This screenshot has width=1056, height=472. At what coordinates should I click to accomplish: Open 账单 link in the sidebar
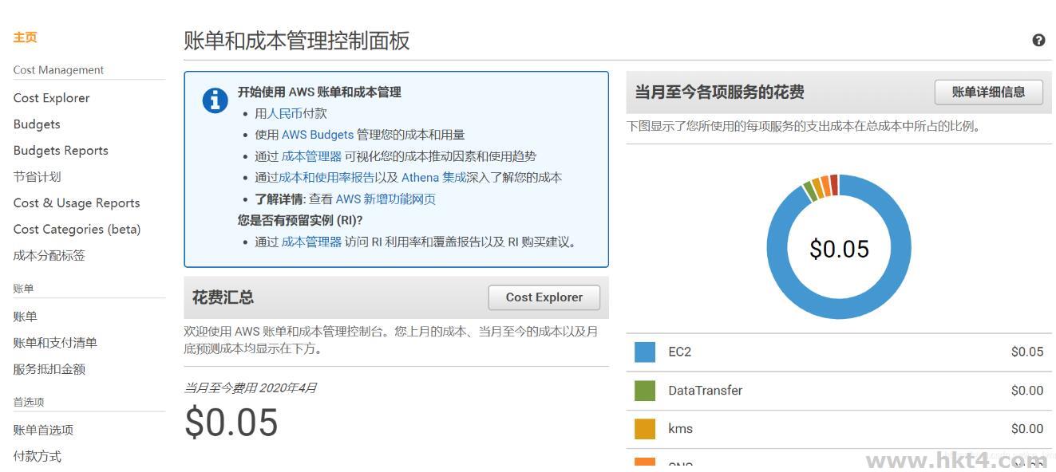[25, 317]
